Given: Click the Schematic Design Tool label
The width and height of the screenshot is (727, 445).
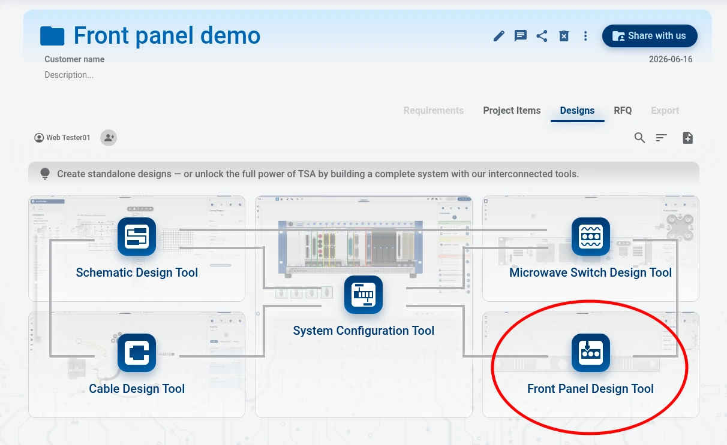Looking at the screenshot, I should pyautogui.click(x=137, y=273).
